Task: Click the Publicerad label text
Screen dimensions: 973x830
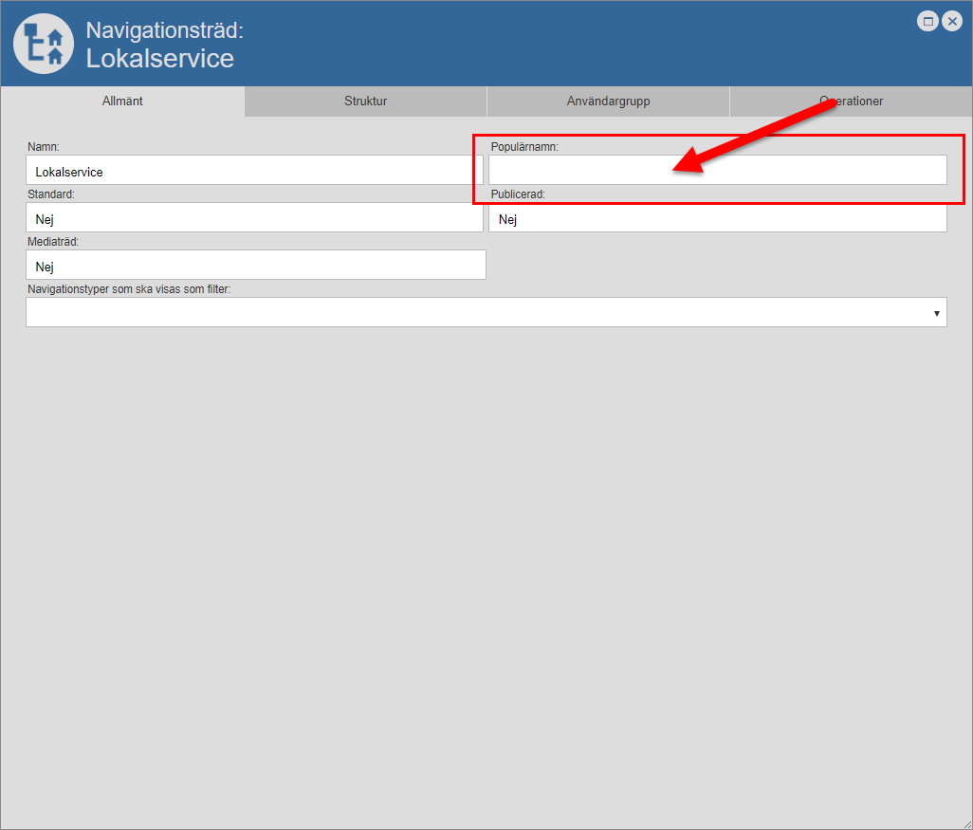Action: (518, 194)
